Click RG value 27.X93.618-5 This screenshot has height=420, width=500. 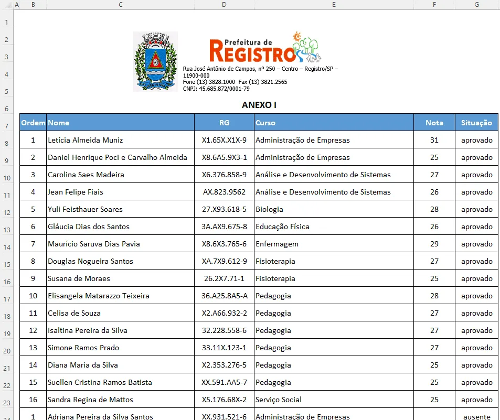(x=224, y=209)
